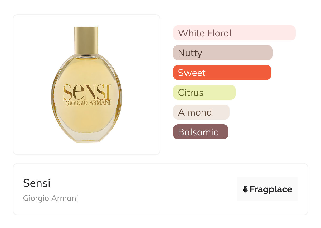The image size is (321, 228).
Task: Select the Nutty accord bar
Action: coord(223,53)
